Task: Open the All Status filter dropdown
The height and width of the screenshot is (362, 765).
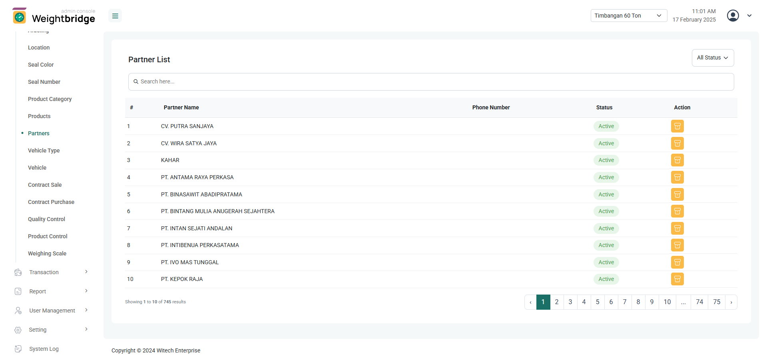Action: click(x=712, y=58)
